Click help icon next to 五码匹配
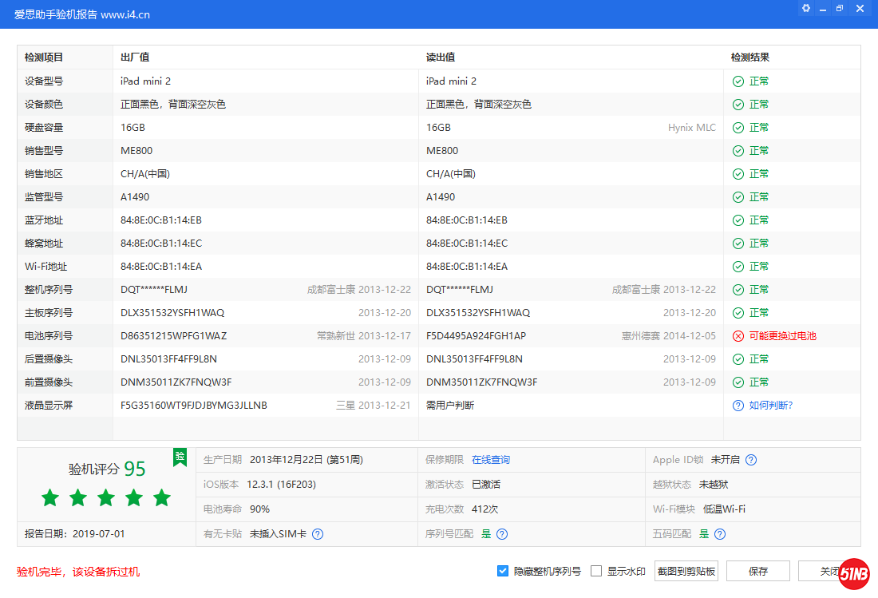This screenshot has width=878, height=598. [720, 534]
